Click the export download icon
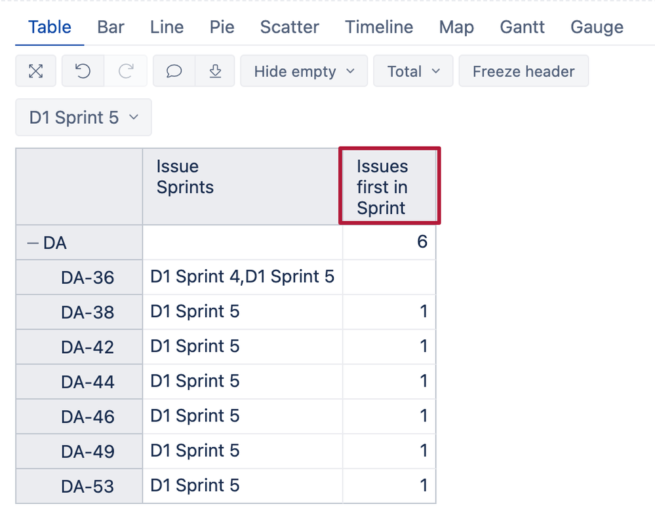655x532 pixels. point(215,71)
